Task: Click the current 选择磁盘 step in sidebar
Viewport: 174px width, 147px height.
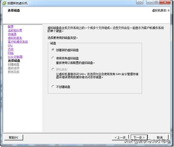Action: coord(14,61)
